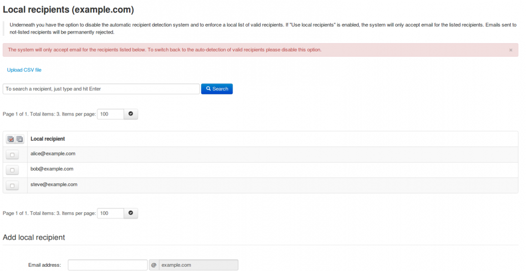Click the example.com domain field
The width and height of the screenshot is (526, 271).
click(198, 265)
